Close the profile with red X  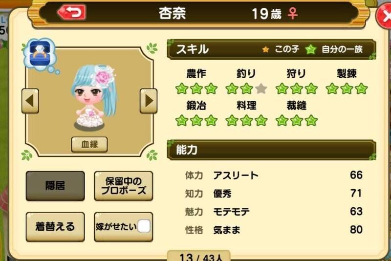coord(384,17)
